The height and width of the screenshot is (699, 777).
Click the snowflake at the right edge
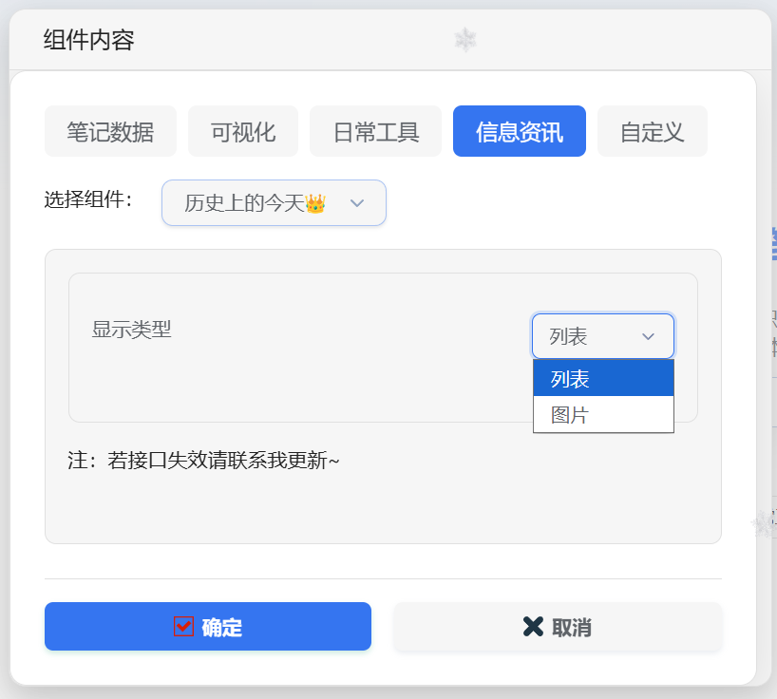(x=764, y=524)
